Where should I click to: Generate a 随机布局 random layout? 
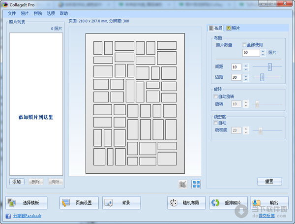pyautogui.click(x=186, y=203)
